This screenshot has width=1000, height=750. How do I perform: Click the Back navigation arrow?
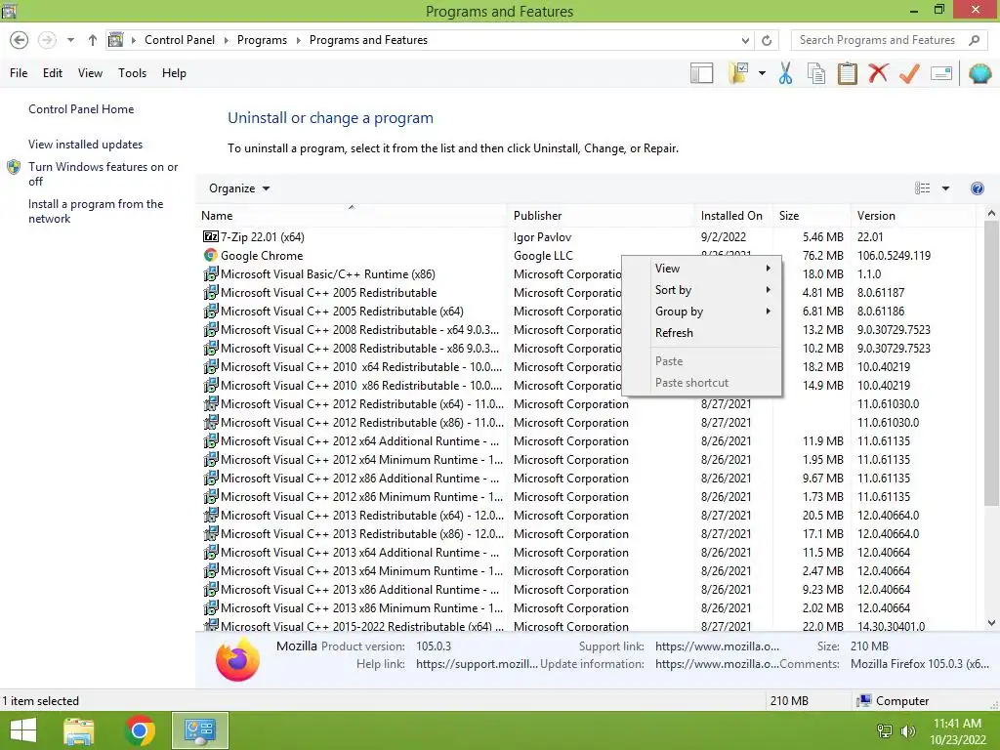20,40
